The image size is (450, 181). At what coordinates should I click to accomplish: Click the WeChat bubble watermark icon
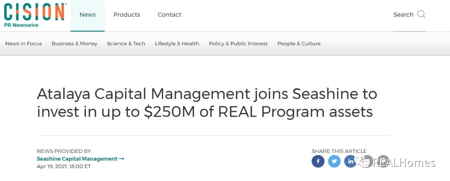point(363,162)
